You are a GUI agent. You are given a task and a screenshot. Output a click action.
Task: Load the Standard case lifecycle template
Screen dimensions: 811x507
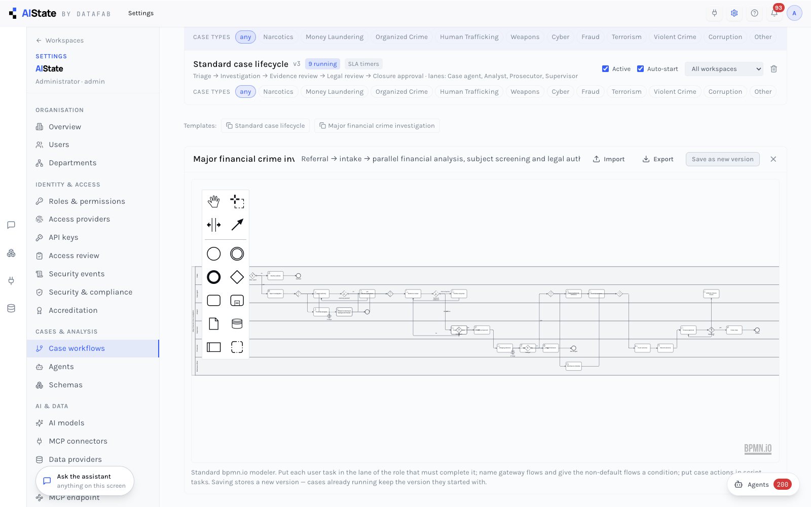[266, 126]
